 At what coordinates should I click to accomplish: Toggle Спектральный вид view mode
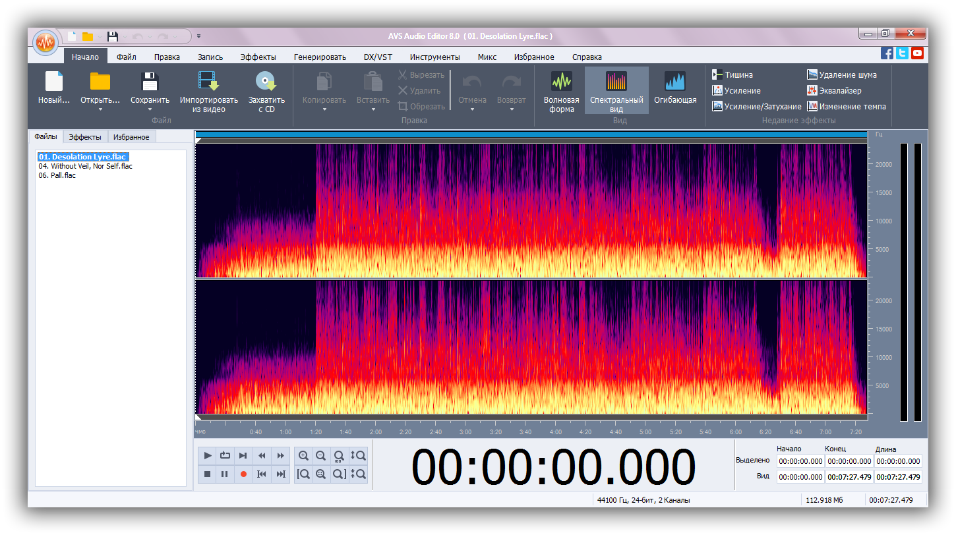point(616,91)
